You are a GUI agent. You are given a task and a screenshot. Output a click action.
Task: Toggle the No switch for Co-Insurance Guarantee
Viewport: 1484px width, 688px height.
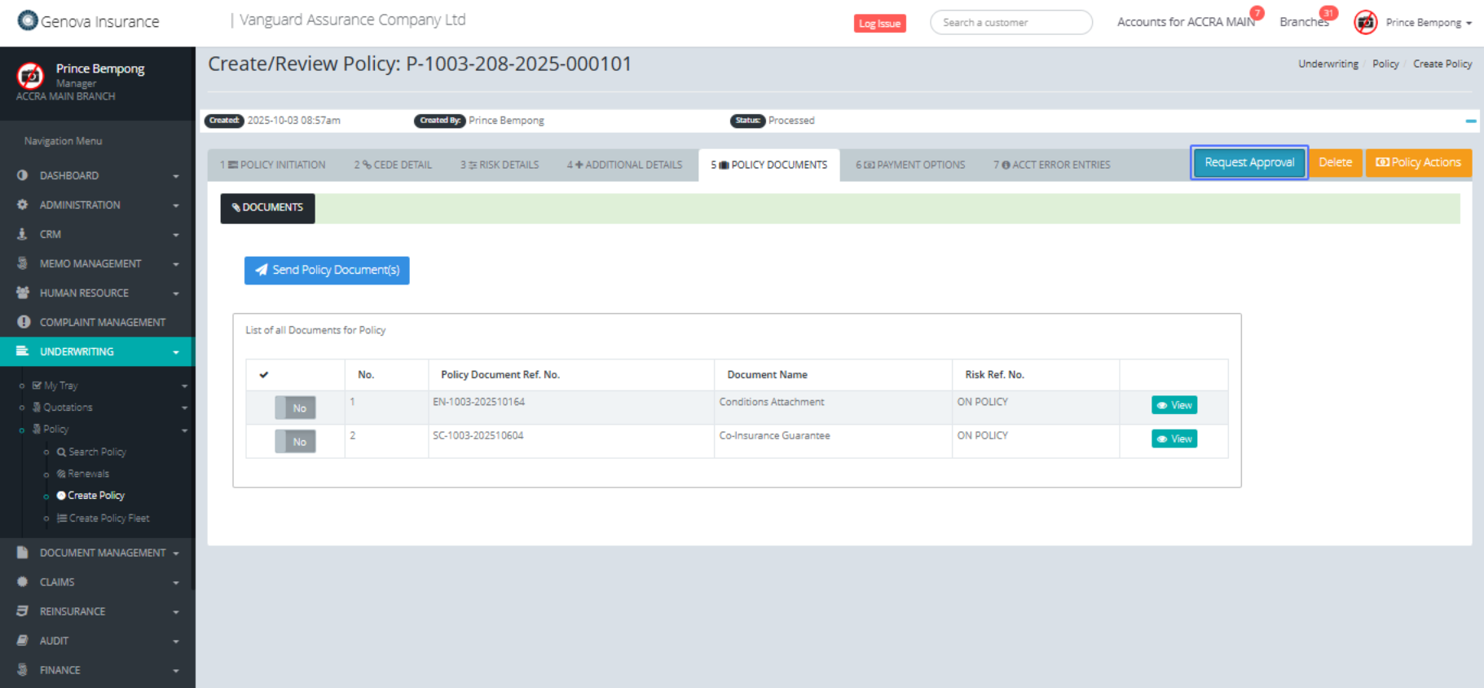[295, 442]
